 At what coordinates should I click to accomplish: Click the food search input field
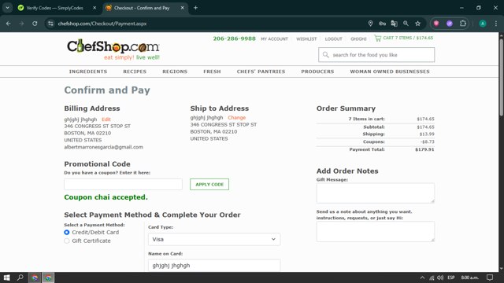click(376, 55)
